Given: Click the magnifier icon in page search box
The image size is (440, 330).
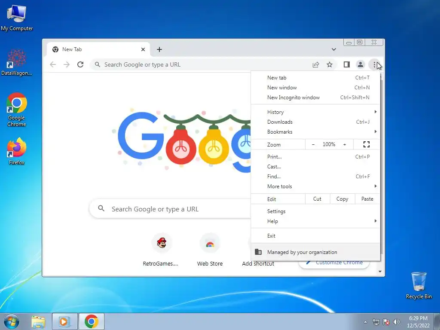Looking at the screenshot, I should (x=101, y=208).
